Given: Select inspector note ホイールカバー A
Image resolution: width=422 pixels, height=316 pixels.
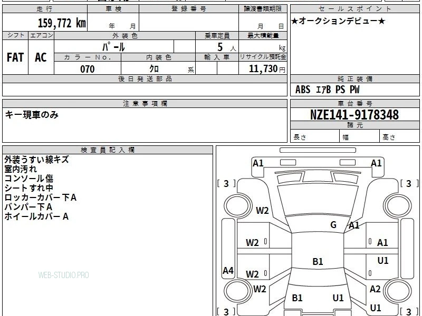Looking at the screenshot, I should (36, 216).
